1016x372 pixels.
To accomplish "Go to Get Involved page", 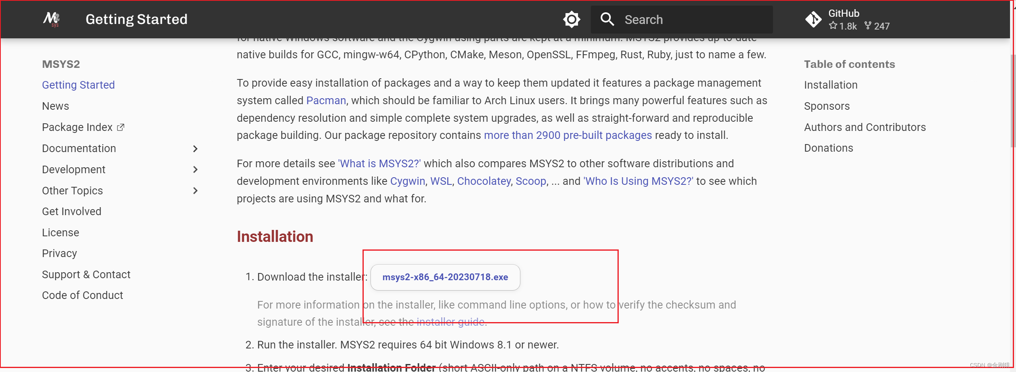I will pyautogui.click(x=72, y=212).
